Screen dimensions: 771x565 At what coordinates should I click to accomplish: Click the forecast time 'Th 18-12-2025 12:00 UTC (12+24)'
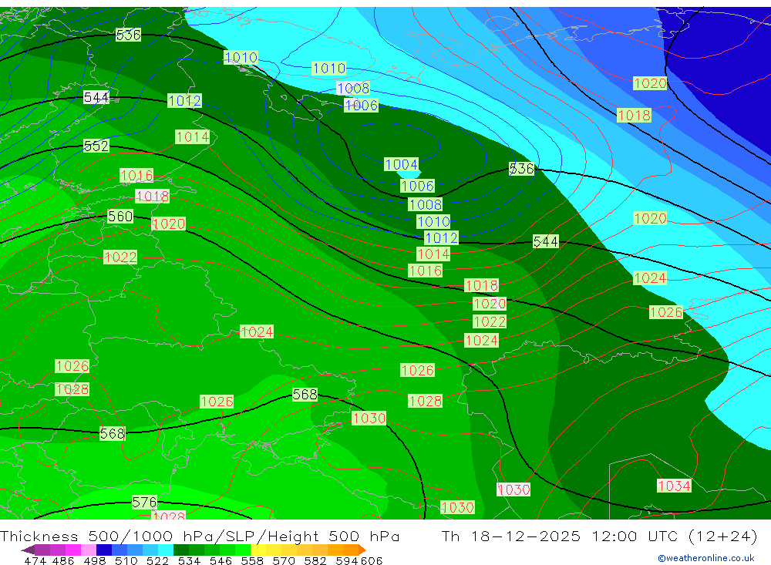pos(599,536)
